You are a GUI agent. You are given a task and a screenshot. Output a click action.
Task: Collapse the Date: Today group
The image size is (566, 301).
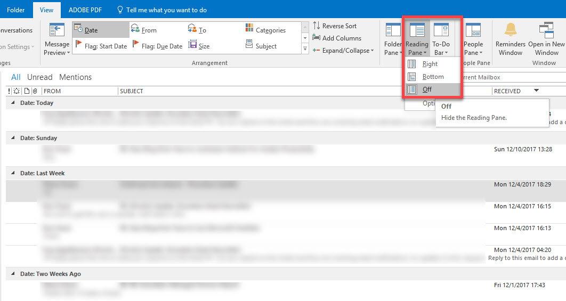13,103
